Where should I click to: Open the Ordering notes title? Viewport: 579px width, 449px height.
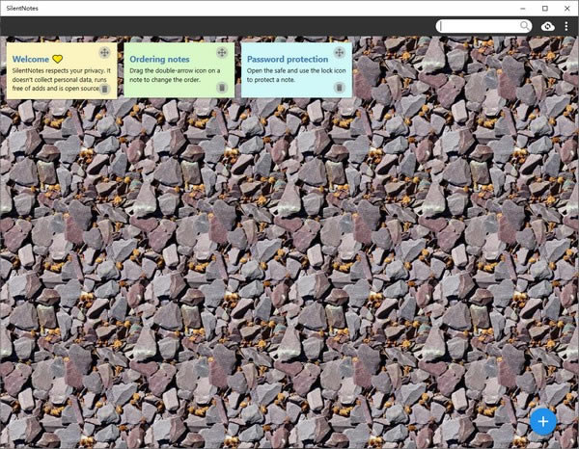click(x=159, y=60)
